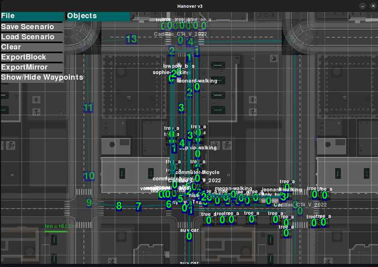The width and height of the screenshot is (378, 267).
Task: Select waypoint marker 13
Action: [x=131, y=39]
